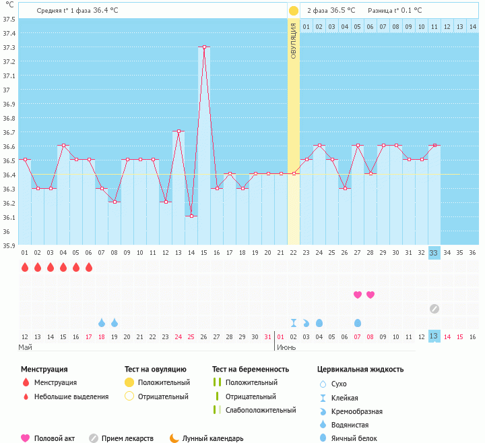Select the highlighted date 13 in June row

pyautogui.click(x=434, y=336)
